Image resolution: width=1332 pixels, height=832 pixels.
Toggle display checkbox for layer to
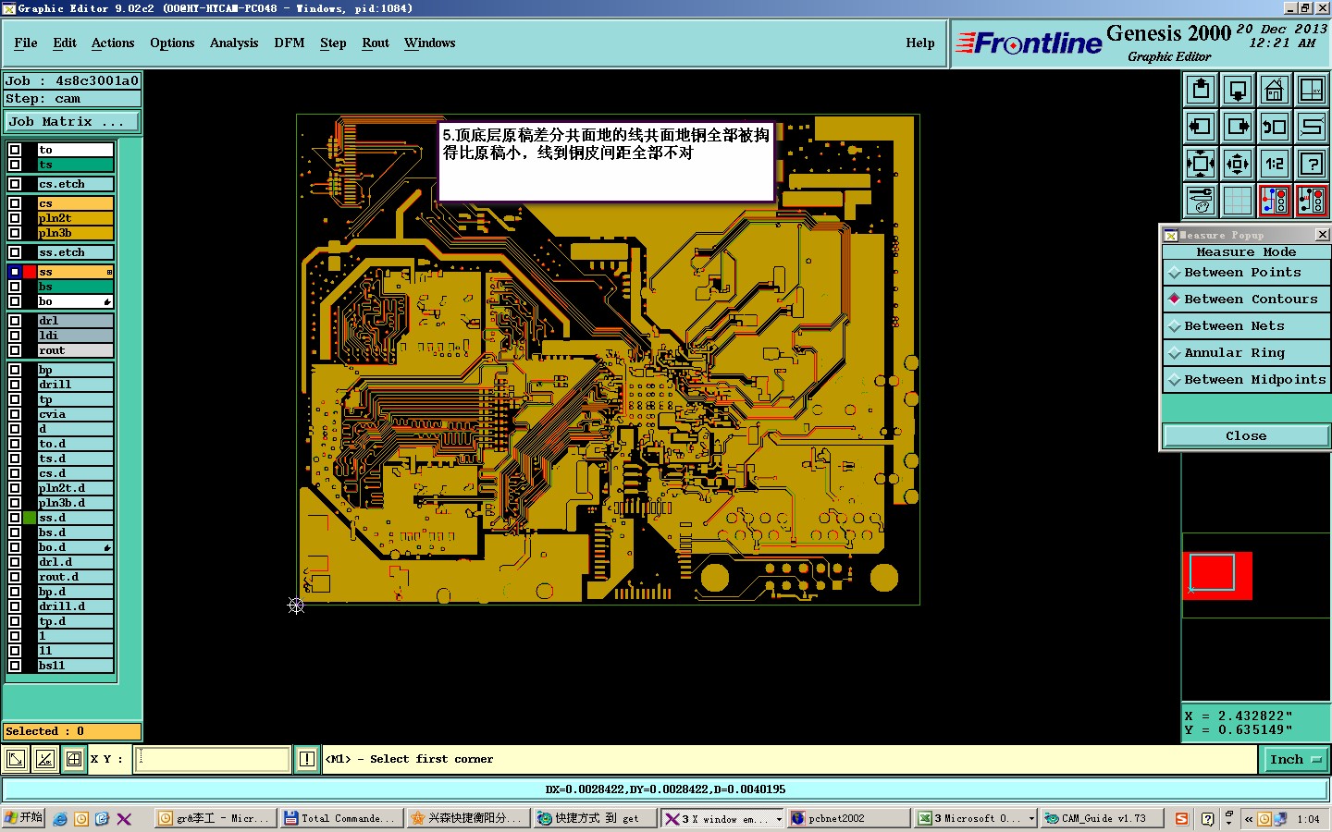pyautogui.click(x=15, y=150)
